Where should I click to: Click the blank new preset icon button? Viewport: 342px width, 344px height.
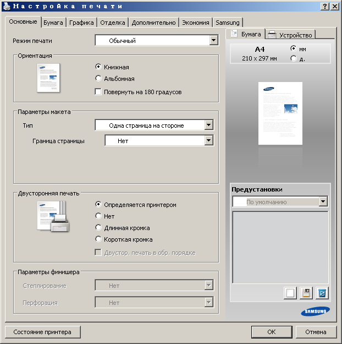click(290, 293)
